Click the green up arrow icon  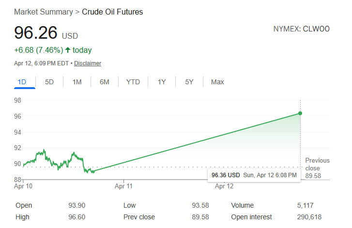[68, 50]
